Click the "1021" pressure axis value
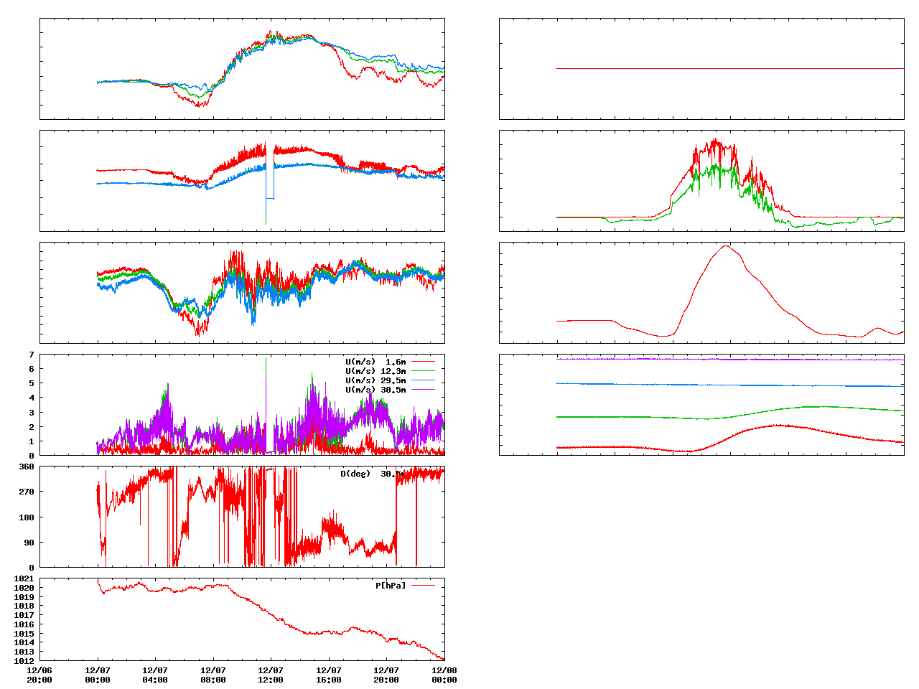Screen dimensions: 919x689 pos(24,578)
